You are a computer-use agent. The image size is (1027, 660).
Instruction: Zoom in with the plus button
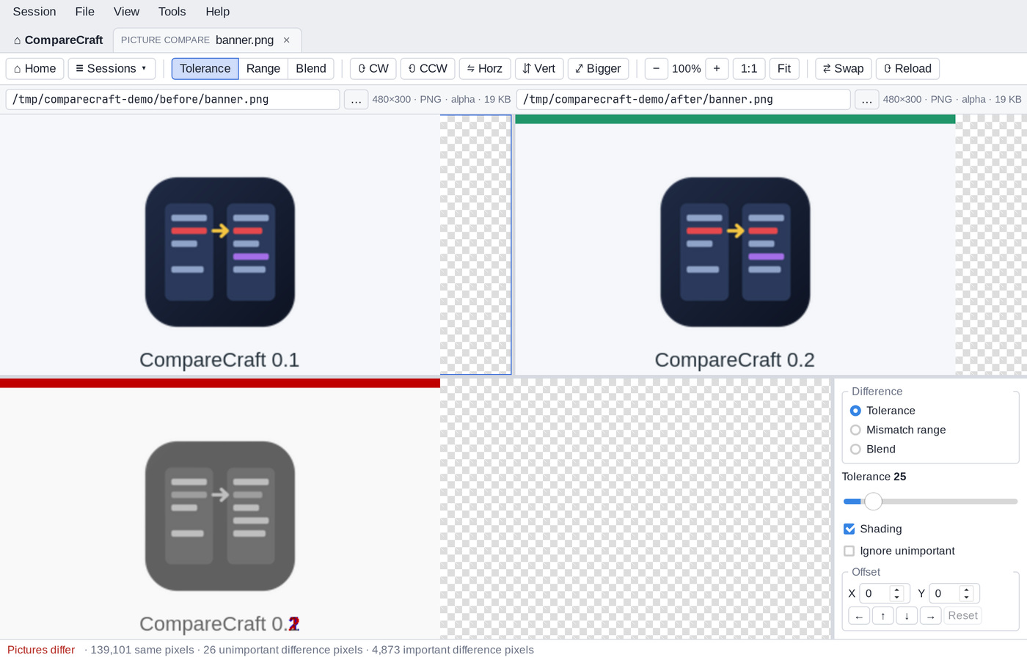[717, 68]
